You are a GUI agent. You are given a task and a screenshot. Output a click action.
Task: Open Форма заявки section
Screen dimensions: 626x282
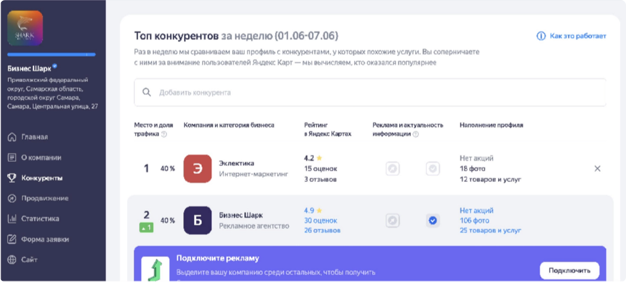pos(45,239)
